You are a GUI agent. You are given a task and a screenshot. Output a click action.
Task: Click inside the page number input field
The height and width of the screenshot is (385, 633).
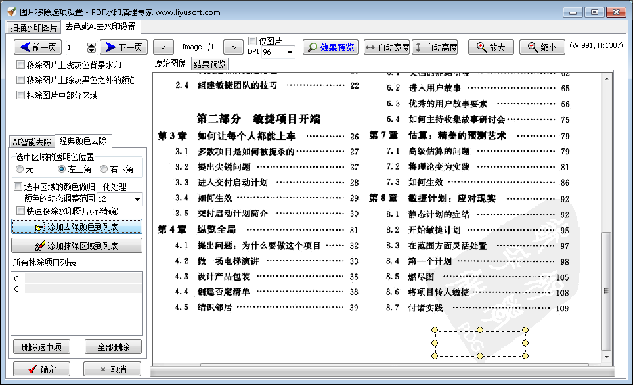(x=72, y=47)
